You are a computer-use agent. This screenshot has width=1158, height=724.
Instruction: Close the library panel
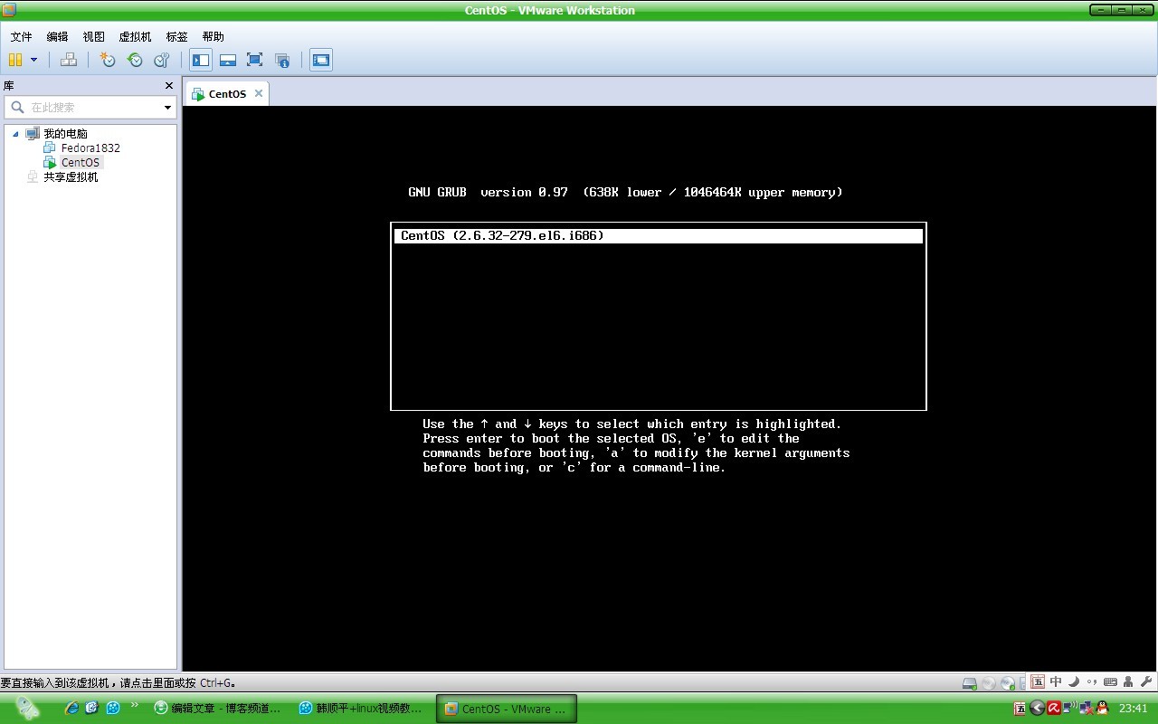[x=168, y=85]
